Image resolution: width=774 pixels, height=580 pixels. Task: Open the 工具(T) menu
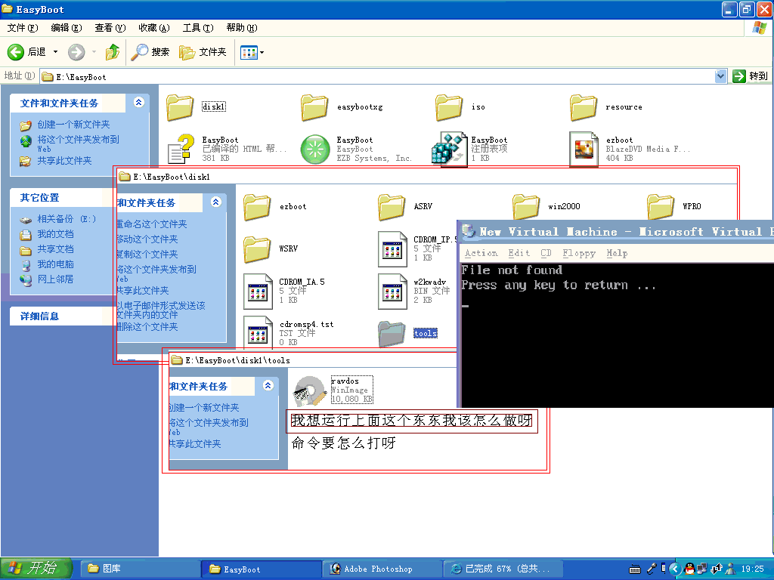(x=198, y=28)
